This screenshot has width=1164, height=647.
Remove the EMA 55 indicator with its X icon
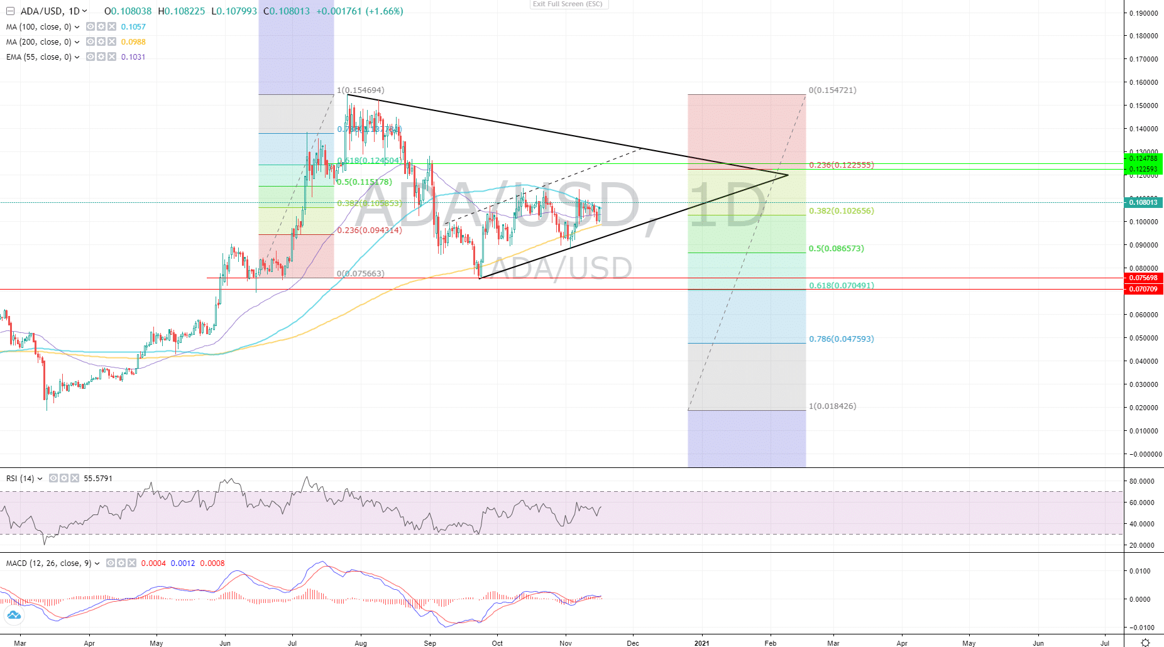pos(112,57)
